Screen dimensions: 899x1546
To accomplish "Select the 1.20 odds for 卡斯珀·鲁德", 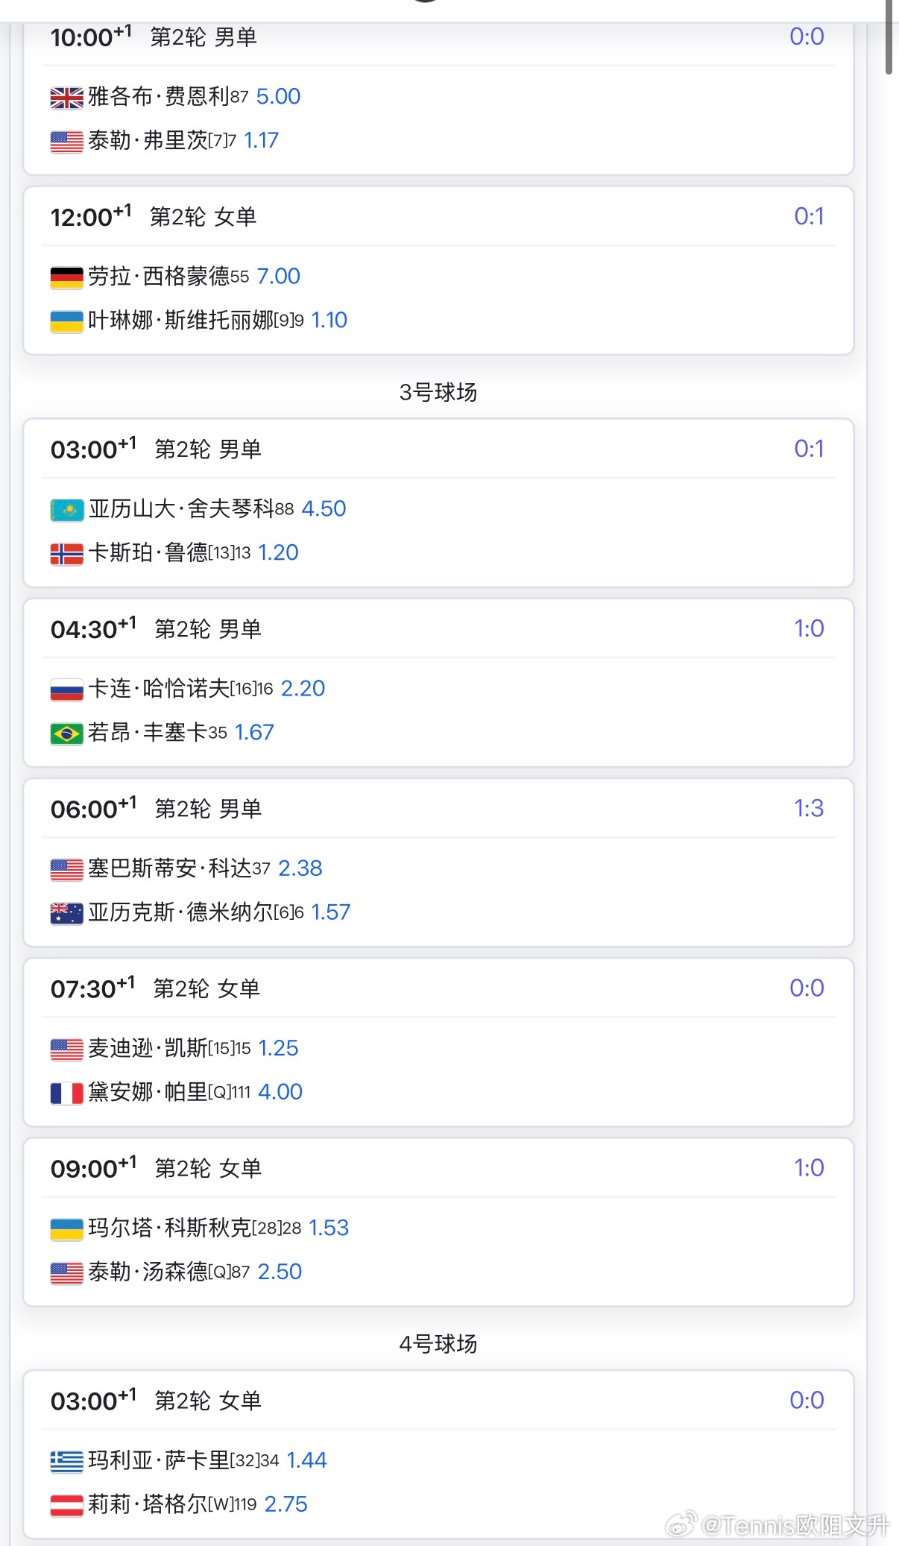I will 278,553.
